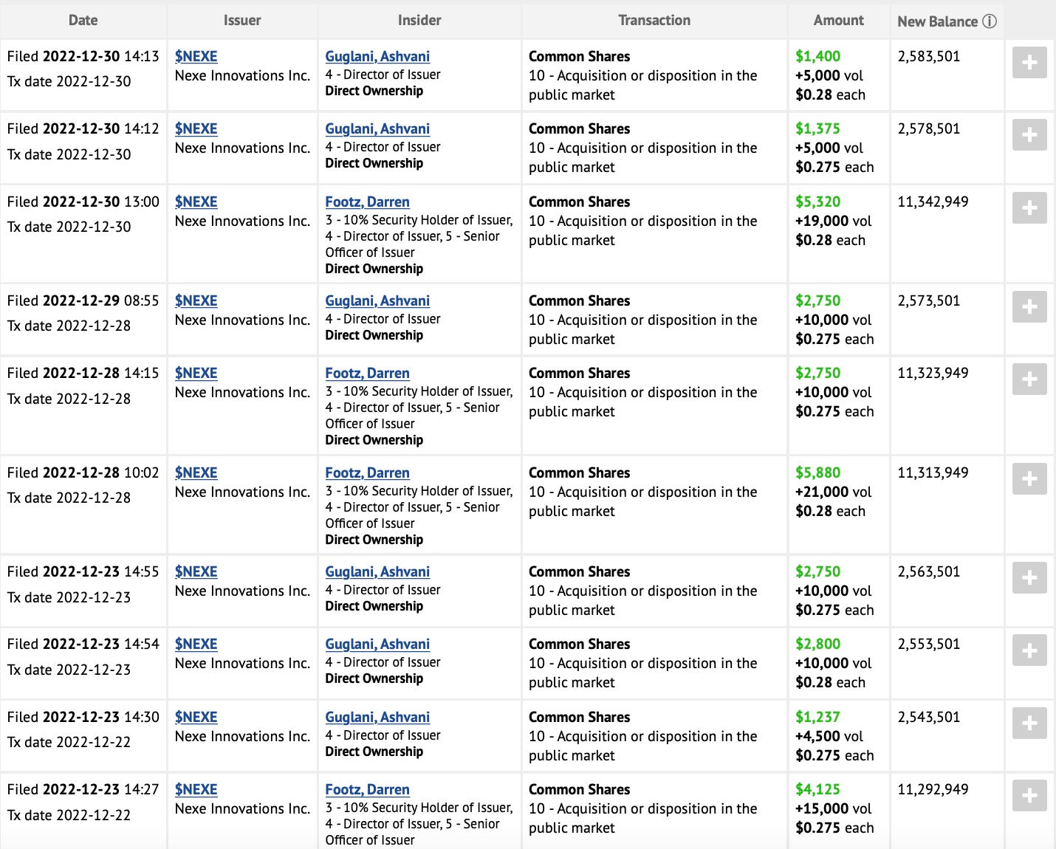
Task: Open Guglani, Ashvani link with balance 2,543,501
Action: (377, 717)
